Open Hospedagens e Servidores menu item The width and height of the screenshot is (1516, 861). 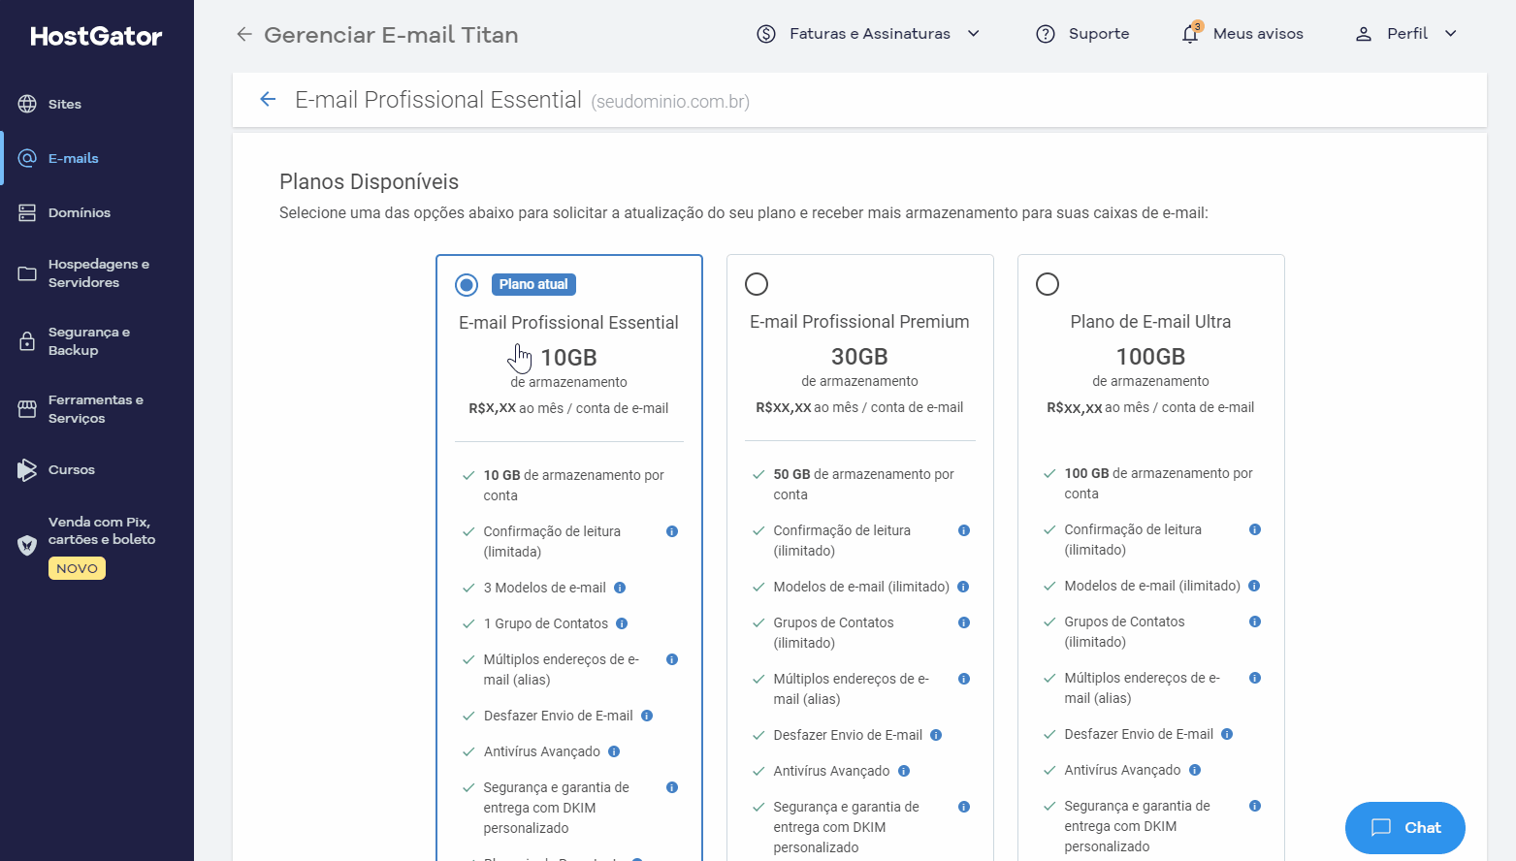97,273
